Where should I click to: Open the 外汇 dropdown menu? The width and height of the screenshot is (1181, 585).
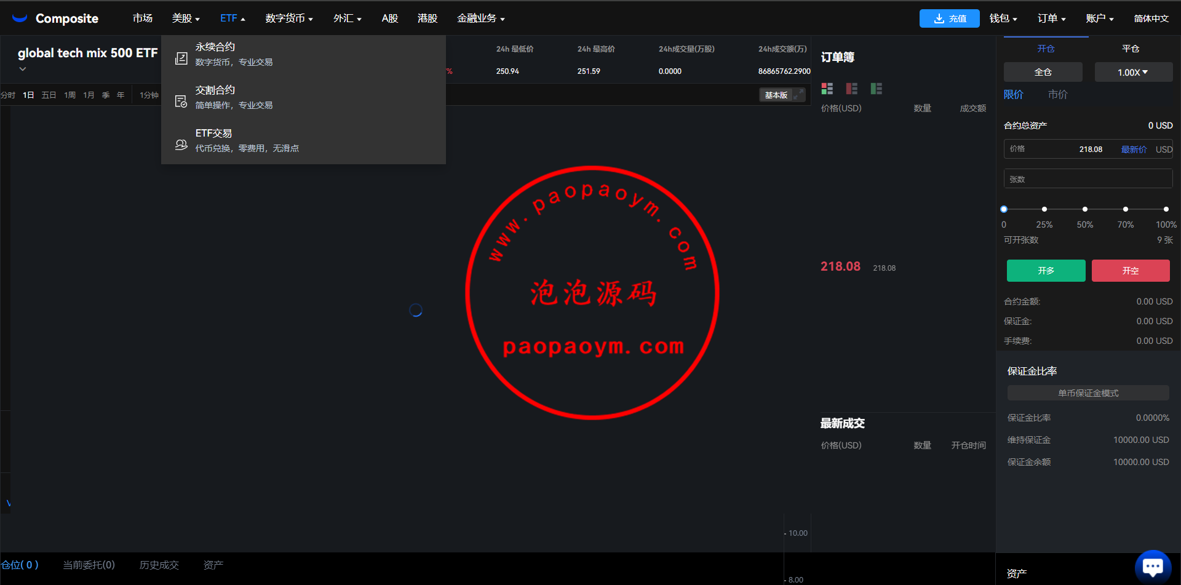(x=347, y=18)
